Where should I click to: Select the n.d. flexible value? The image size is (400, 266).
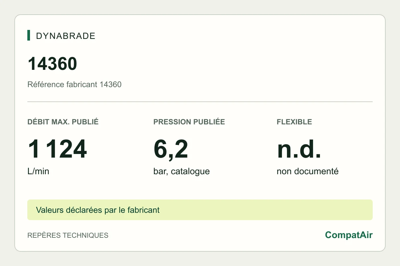click(x=299, y=149)
